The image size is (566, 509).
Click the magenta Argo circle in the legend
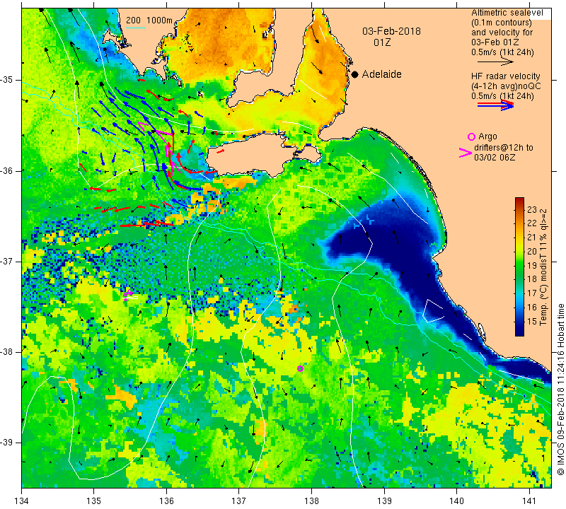click(x=471, y=136)
